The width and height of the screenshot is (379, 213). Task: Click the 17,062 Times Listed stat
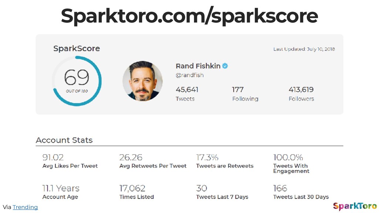click(137, 192)
